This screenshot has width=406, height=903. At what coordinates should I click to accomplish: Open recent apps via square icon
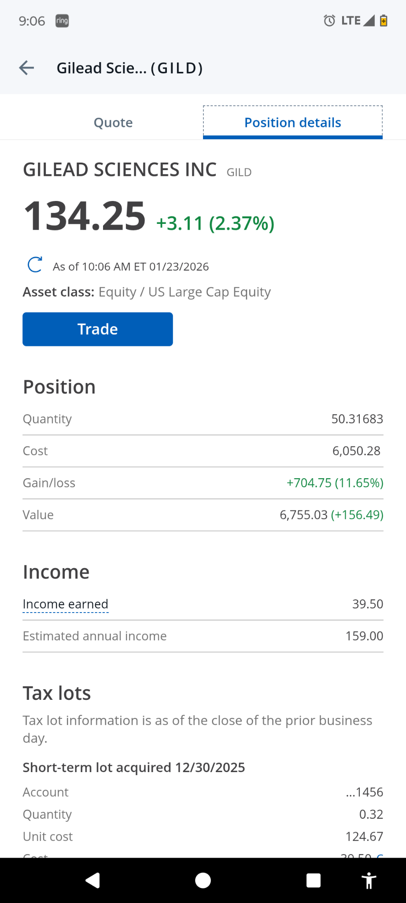(313, 880)
